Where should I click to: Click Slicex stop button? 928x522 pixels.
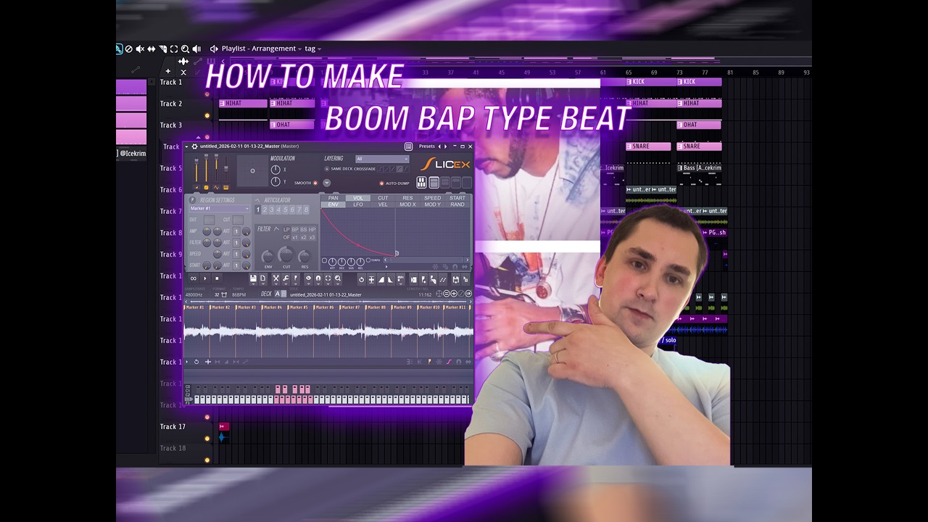pyautogui.click(x=217, y=278)
